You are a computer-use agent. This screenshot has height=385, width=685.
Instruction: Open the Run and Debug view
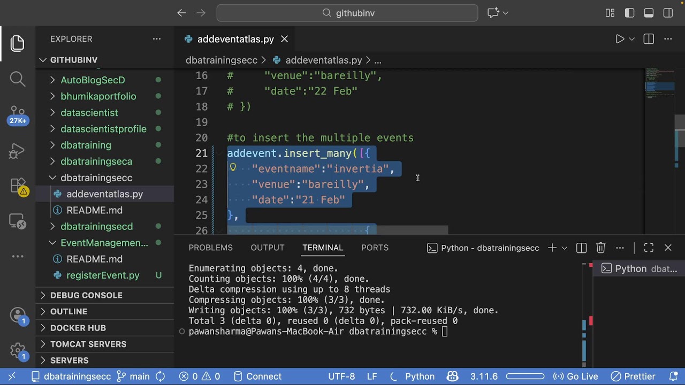pos(18,151)
